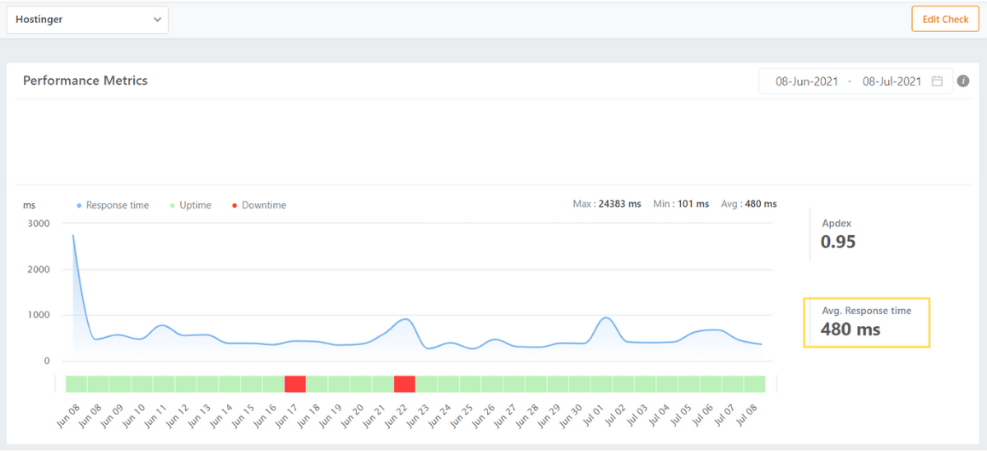The height and width of the screenshot is (452, 987).
Task: Toggle the Uptime legend series
Action: tap(195, 205)
